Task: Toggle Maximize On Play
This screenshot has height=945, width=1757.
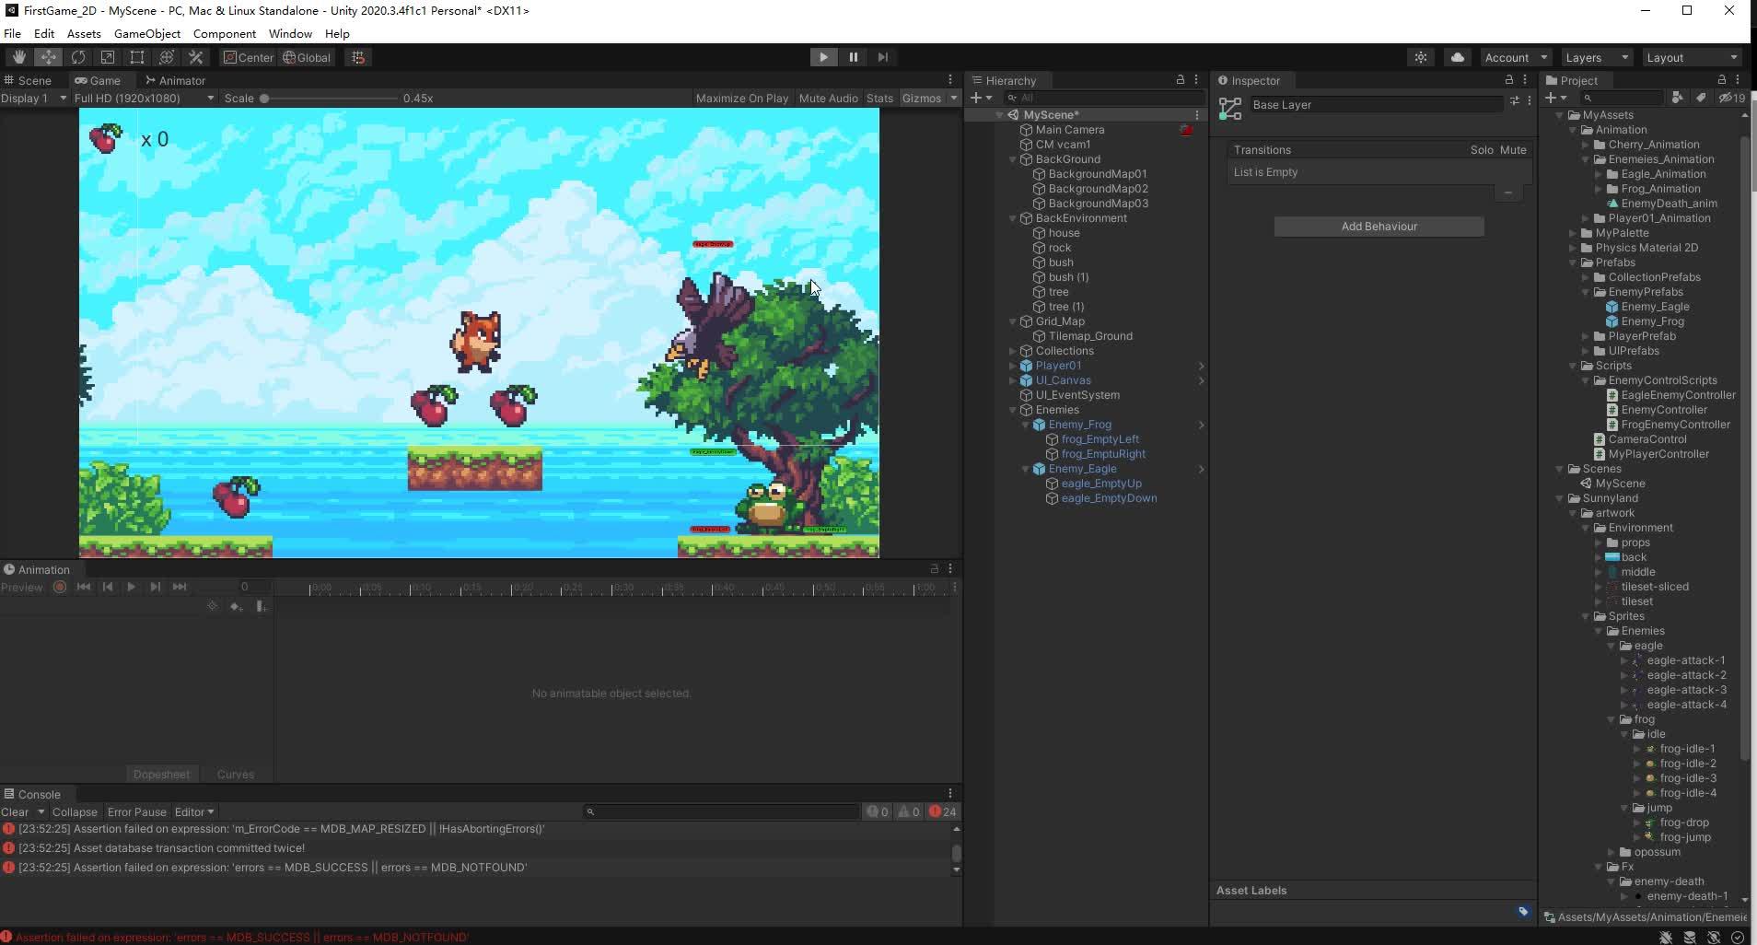Action: coord(742,98)
